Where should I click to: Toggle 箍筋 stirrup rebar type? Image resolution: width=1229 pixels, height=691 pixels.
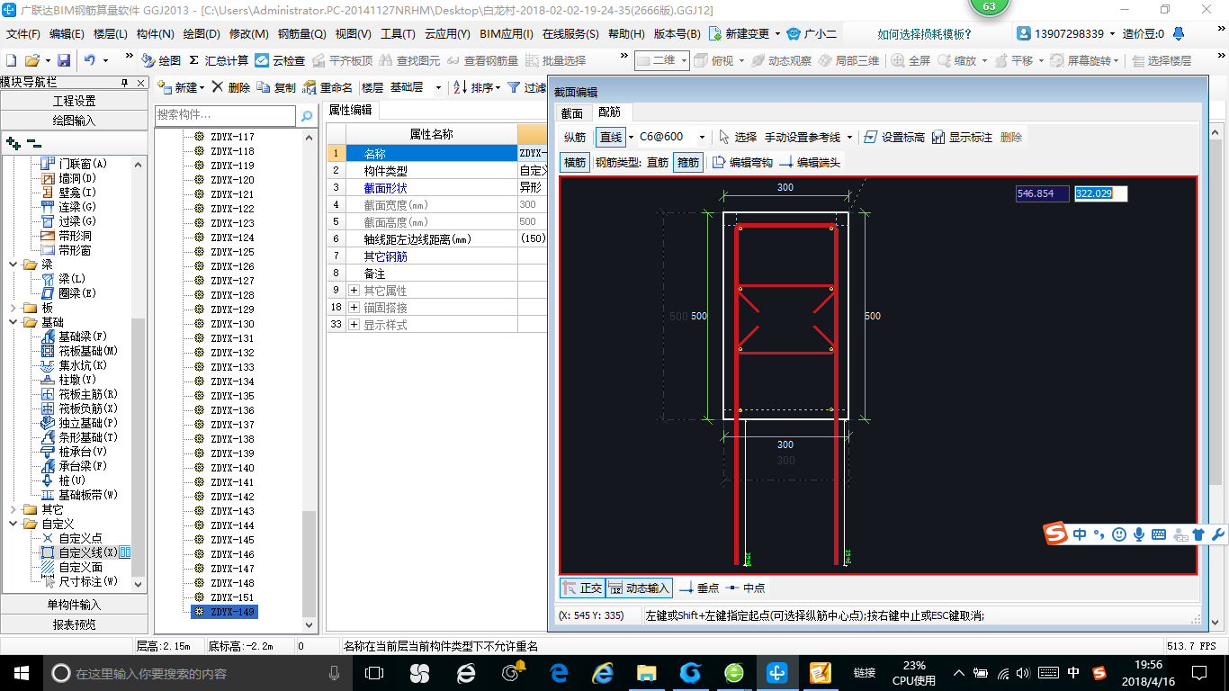click(688, 163)
